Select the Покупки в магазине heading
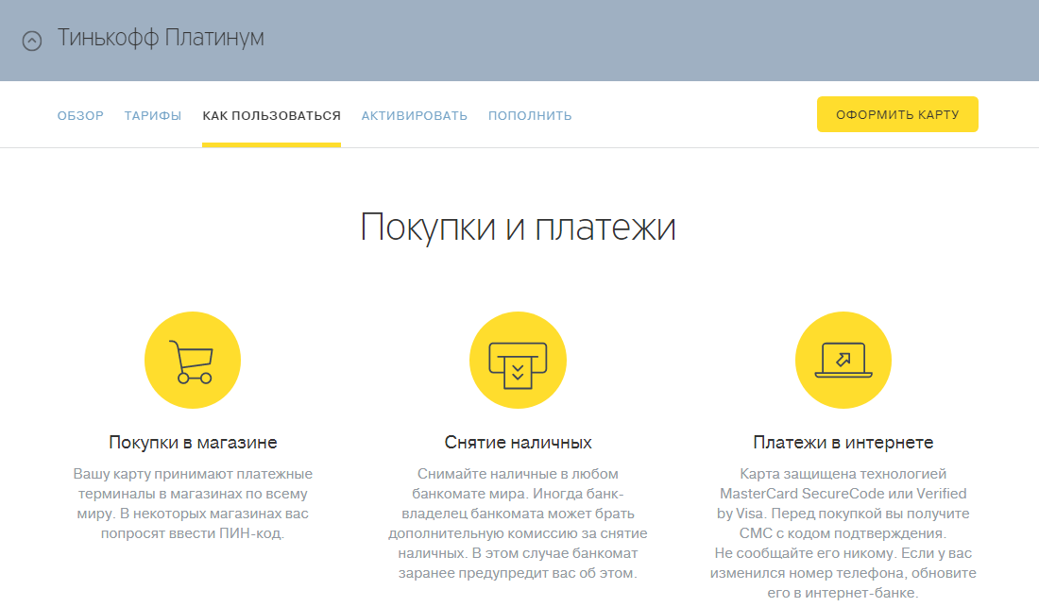This screenshot has height=607, width=1039. 193,442
